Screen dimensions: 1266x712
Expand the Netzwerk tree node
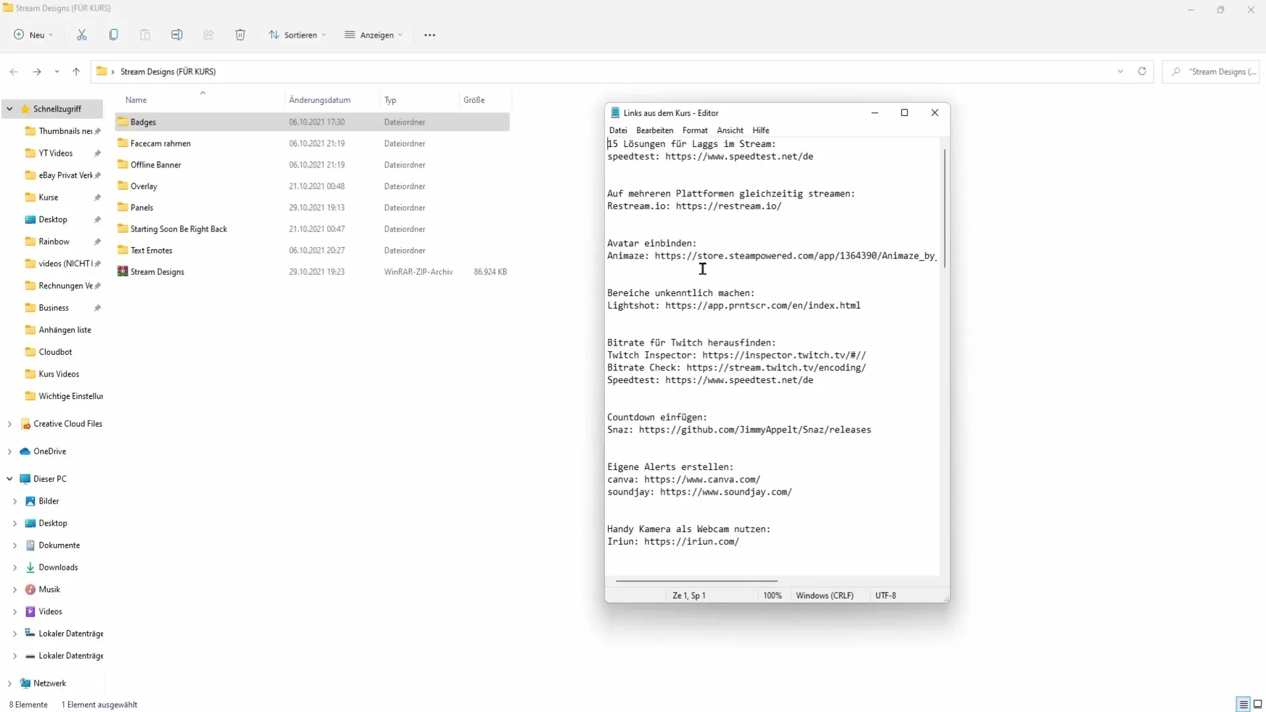[10, 684]
